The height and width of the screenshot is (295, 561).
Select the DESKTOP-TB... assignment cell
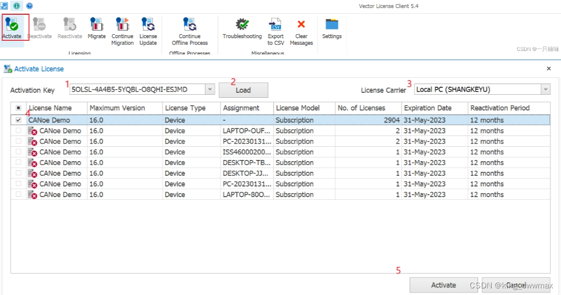coord(247,163)
